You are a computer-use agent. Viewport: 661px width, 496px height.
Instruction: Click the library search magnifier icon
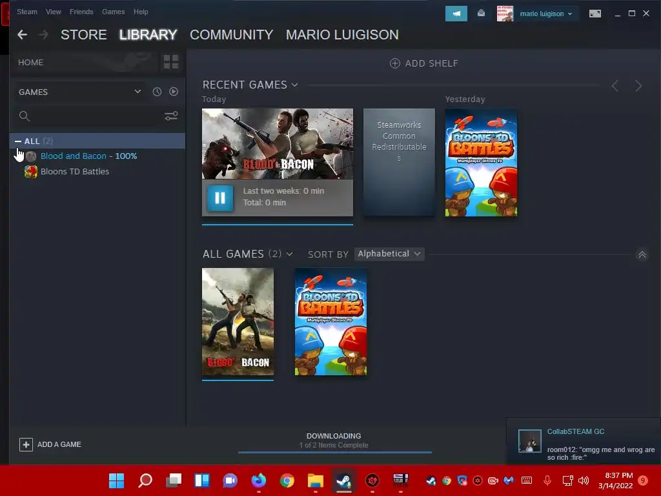[x=25, y=116]
